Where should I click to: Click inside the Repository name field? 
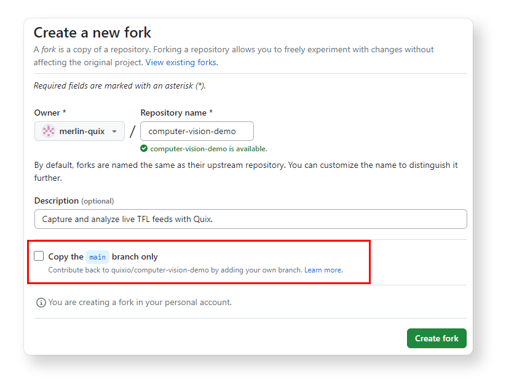(x=197, y=131)
